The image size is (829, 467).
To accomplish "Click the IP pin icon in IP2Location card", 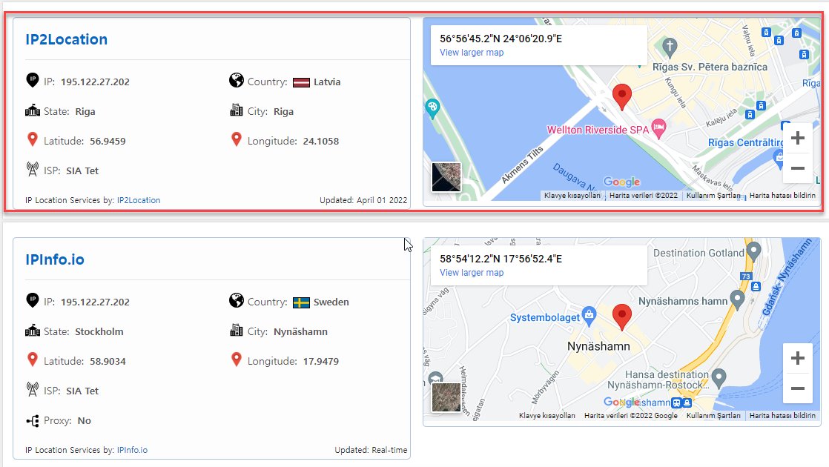I will [x=32, y=80].
